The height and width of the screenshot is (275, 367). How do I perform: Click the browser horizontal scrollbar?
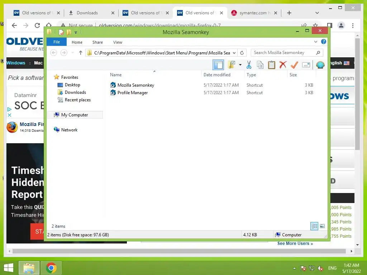click(x=179, y=251)
